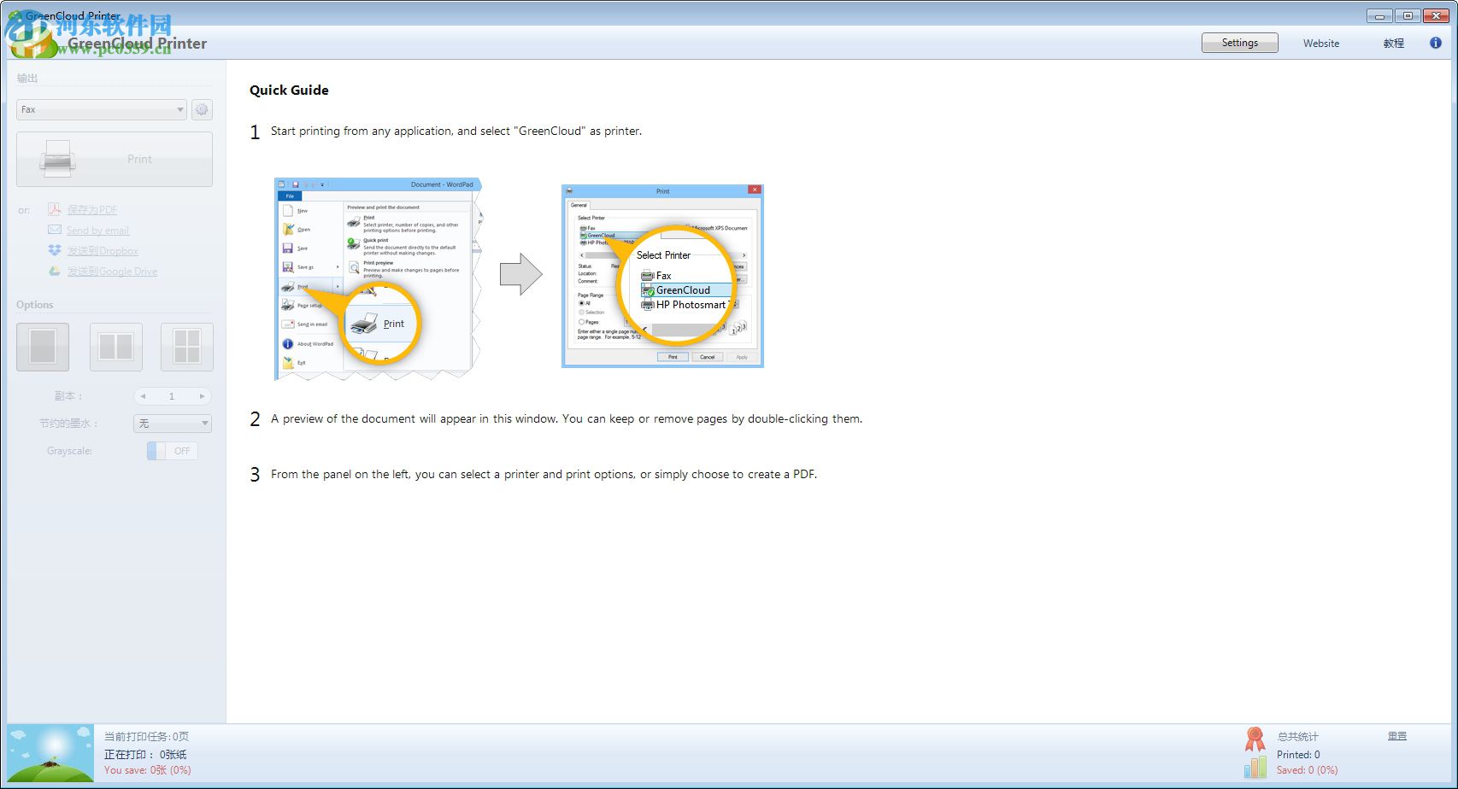The image size is (1458, 789).
Task: Click 发送到Google Drive link
Action: point(112,272)
